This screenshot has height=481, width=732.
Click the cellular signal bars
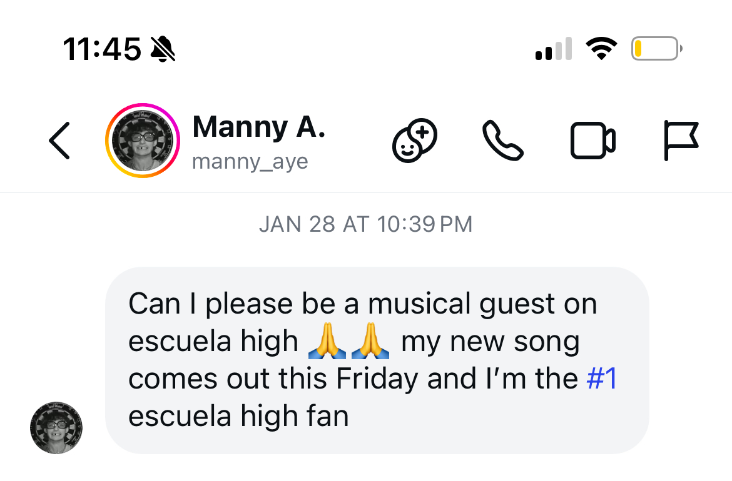553,49
